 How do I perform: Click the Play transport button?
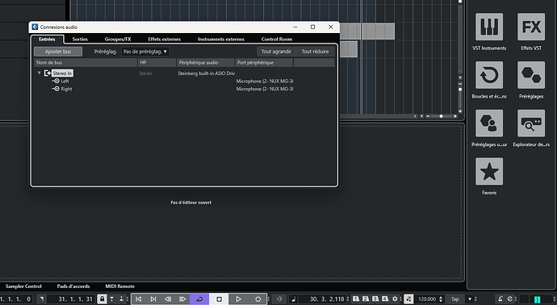[238, 299]
